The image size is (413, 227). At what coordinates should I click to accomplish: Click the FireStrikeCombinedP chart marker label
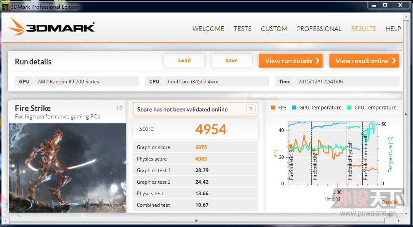click(366, 157)
